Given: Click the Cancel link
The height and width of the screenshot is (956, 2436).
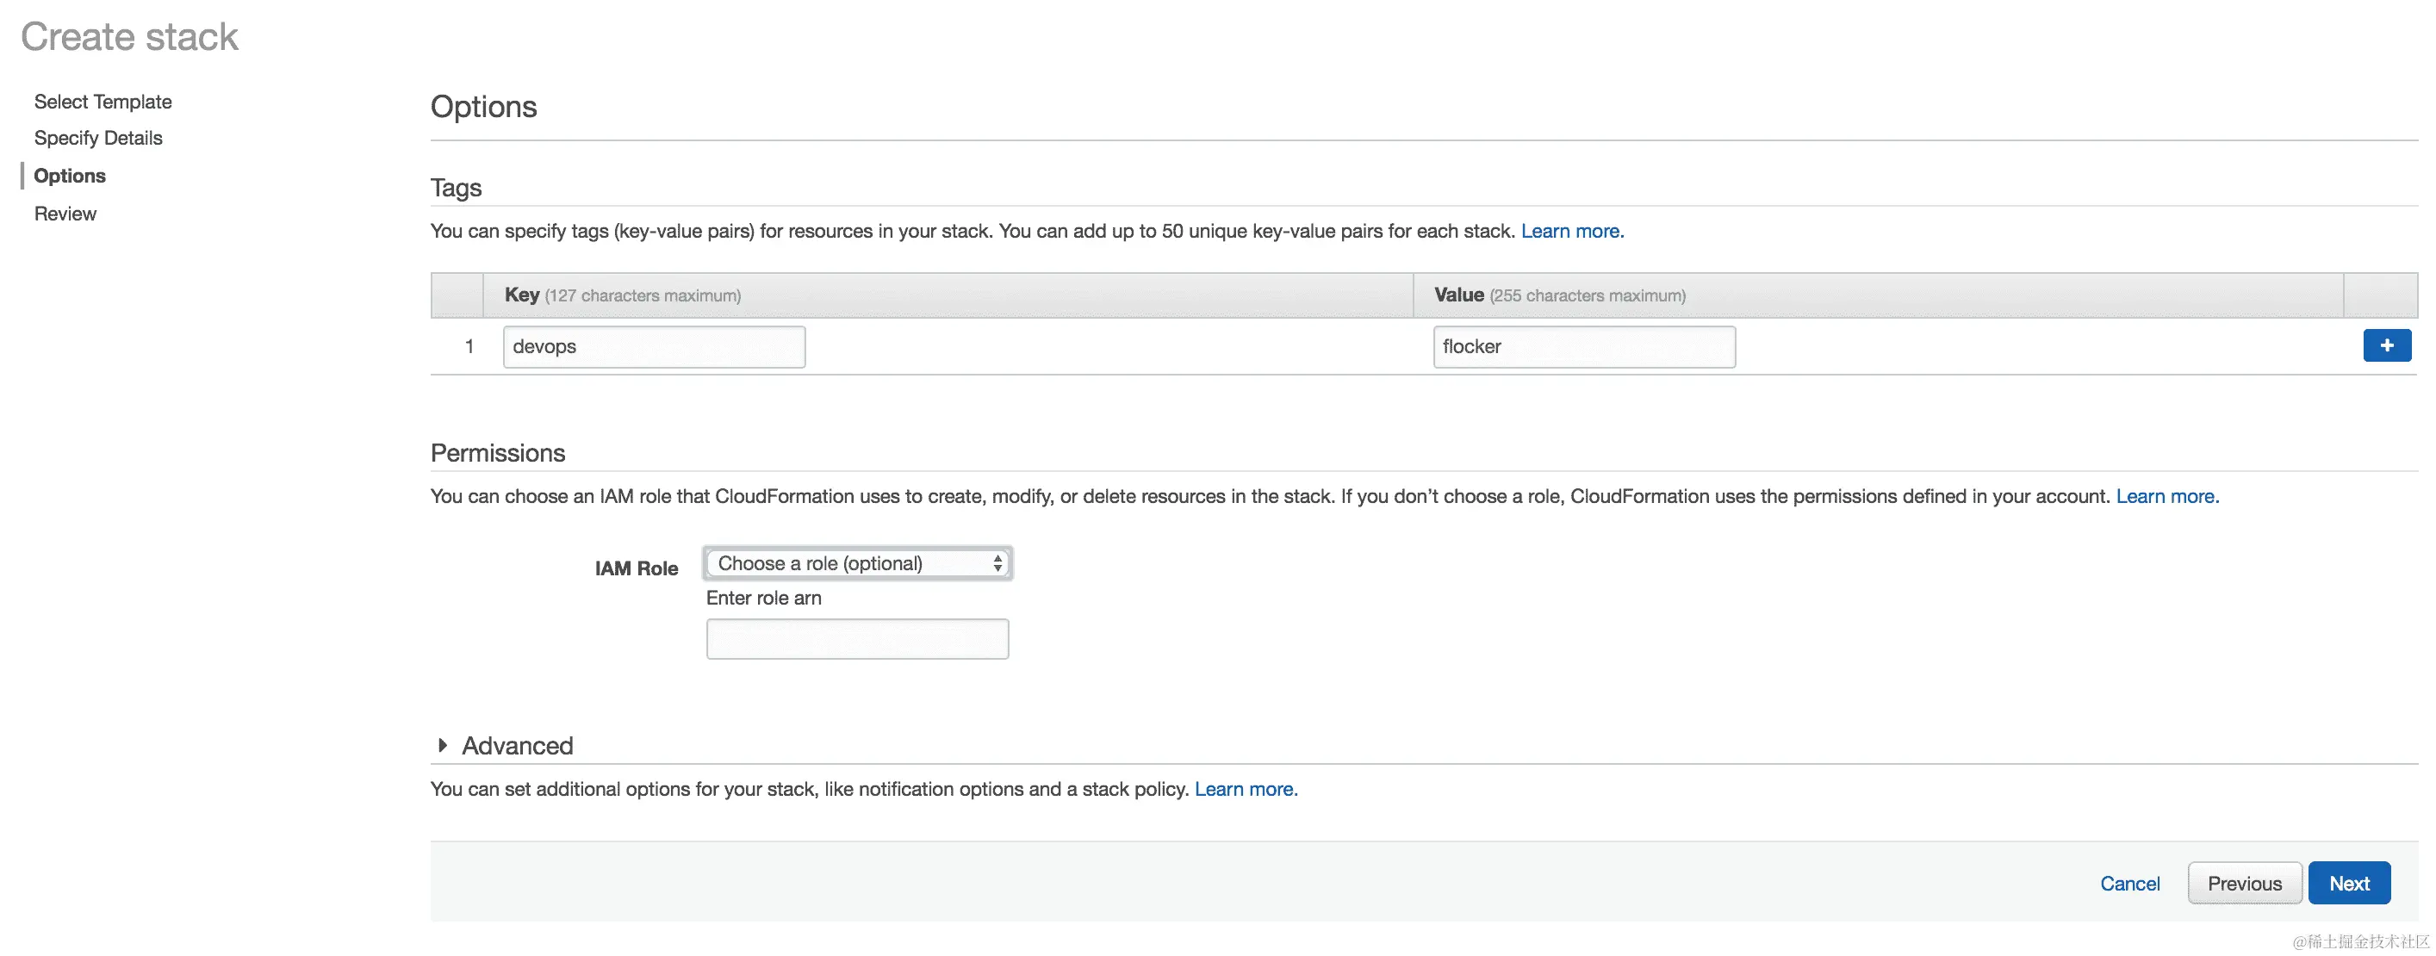Looking at the screenshot, I should (2128, 883).
